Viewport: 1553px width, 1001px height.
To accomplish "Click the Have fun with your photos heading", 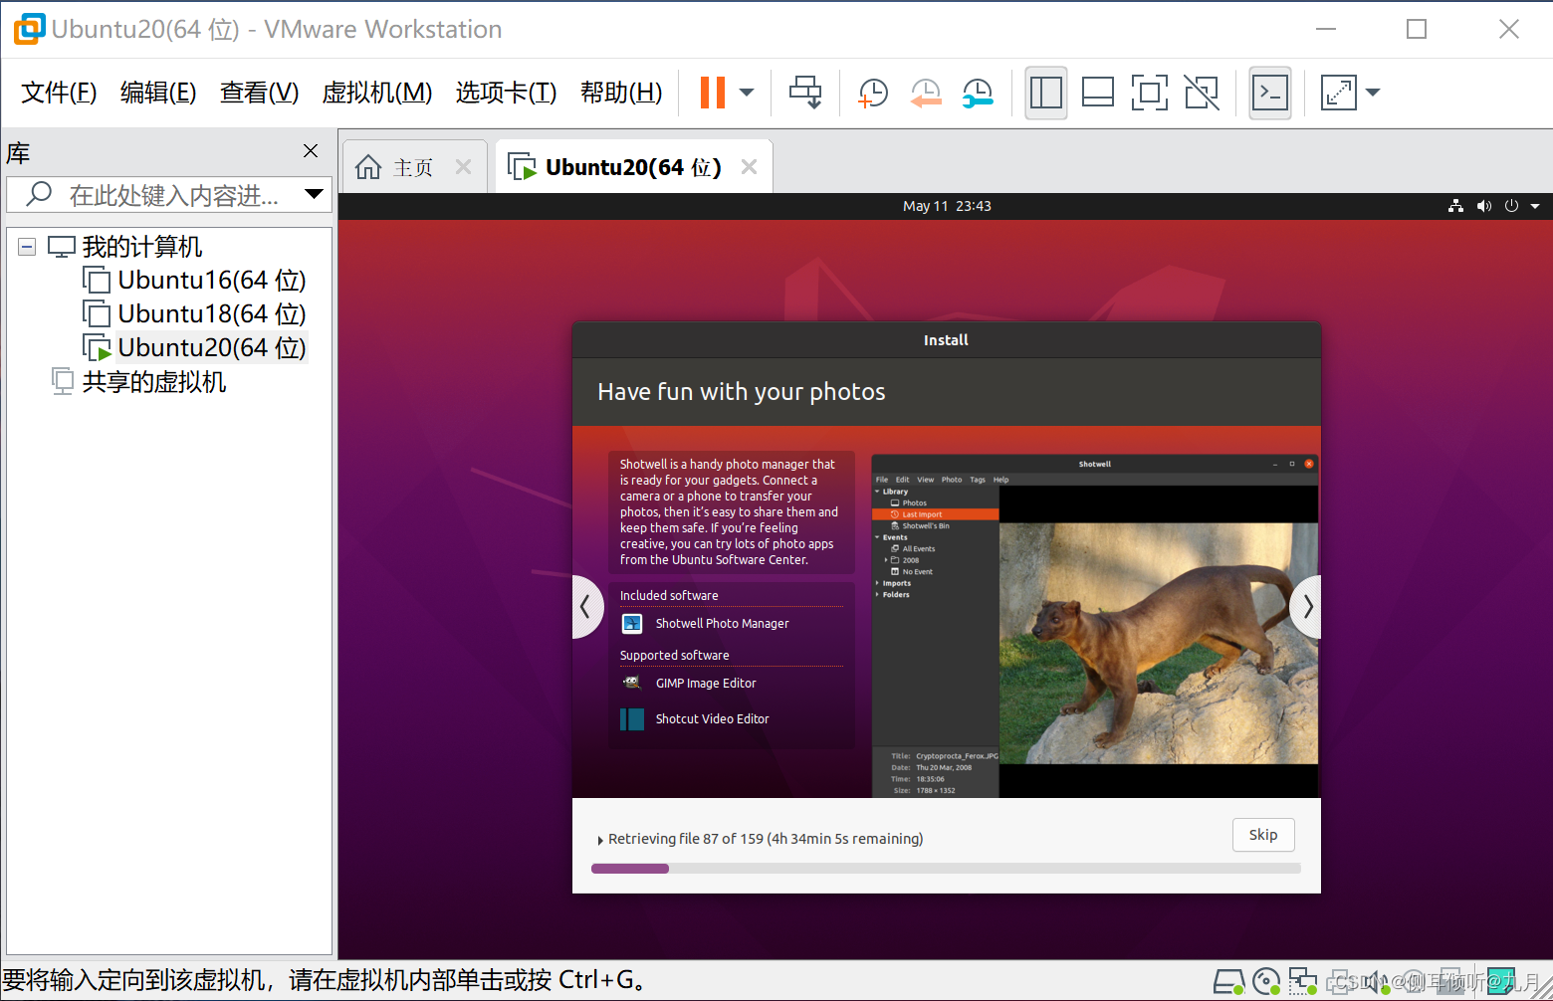I will (742, 392).
